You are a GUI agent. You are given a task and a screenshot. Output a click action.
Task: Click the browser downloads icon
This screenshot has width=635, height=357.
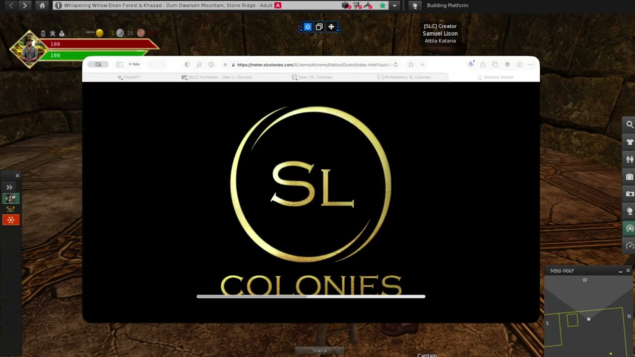519,64
